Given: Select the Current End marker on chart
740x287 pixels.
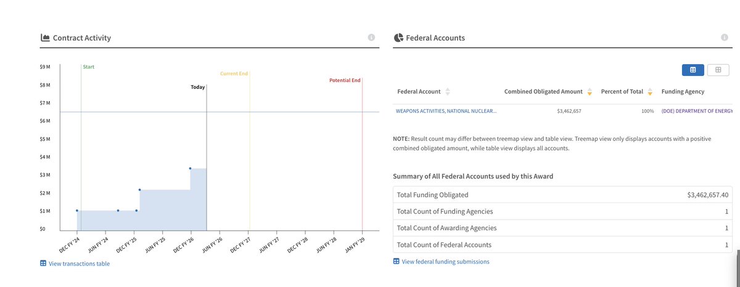Looking at the screenshot, I should coord(234,73).
